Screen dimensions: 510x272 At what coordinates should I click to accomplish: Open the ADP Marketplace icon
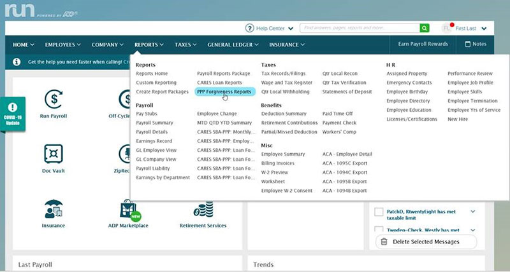129,209
